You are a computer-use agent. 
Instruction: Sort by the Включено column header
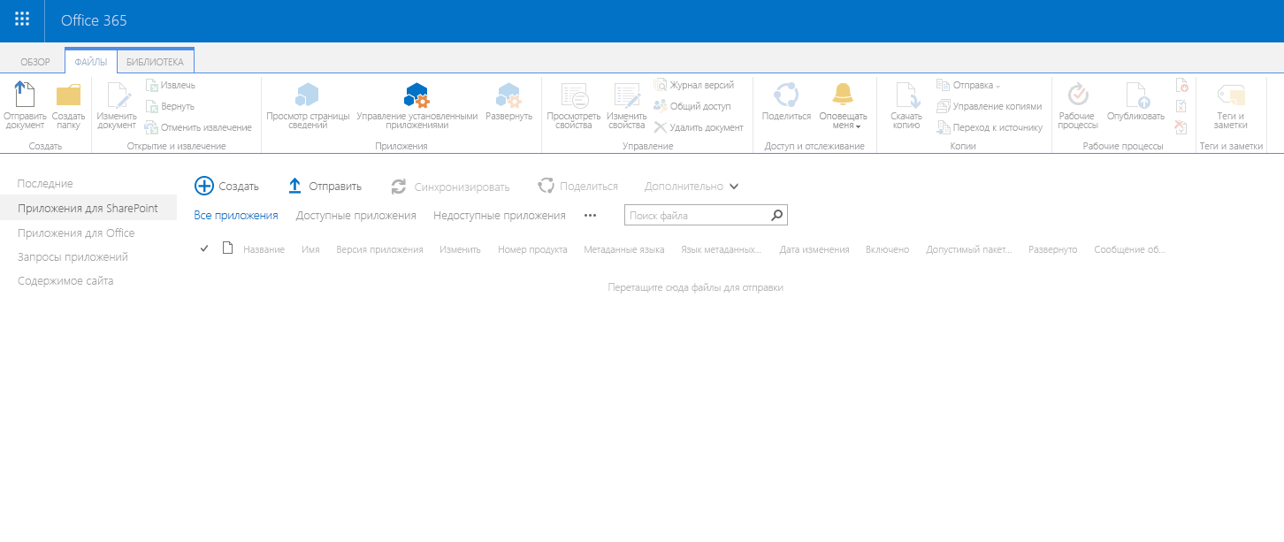(887, 249)
